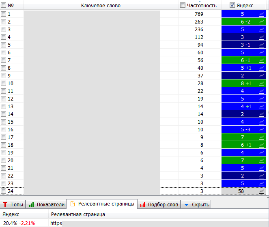Open position history chart for row 12
269x227 pixels.
(261, 99)
